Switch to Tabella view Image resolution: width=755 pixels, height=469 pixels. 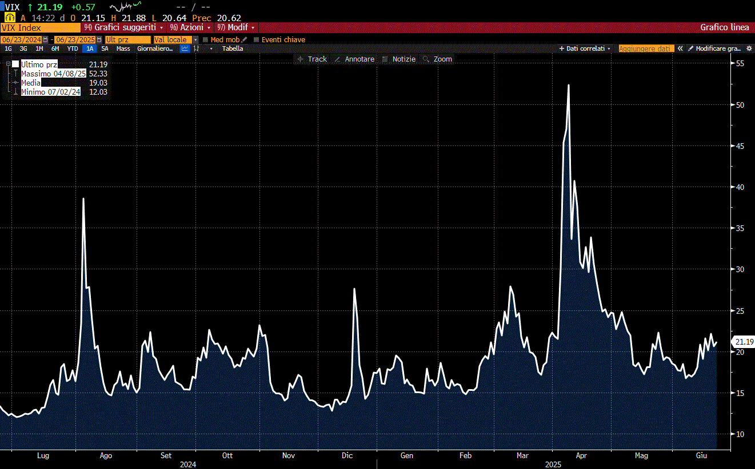click(x=233, y=48)
